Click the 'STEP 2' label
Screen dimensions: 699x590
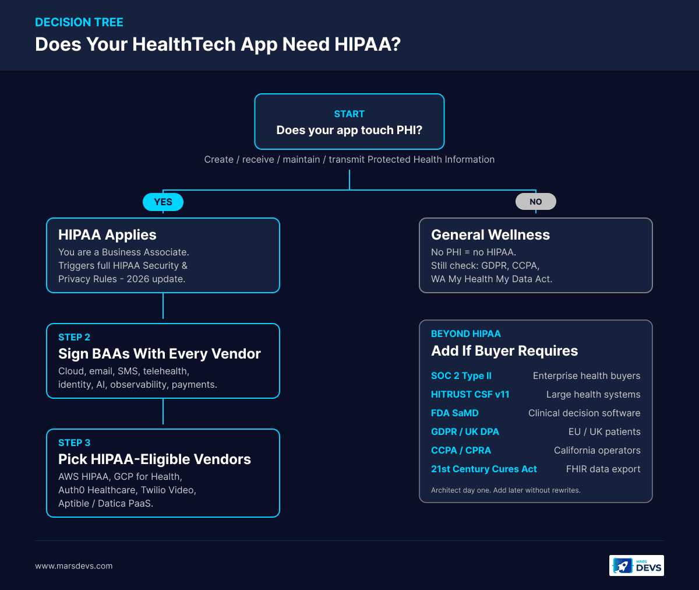(x=75, y=338)
